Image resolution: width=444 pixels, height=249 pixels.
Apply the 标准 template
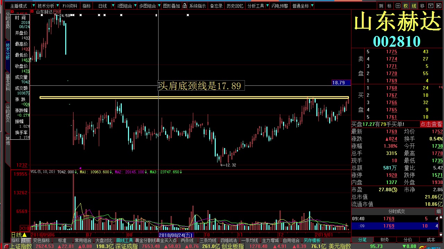[62, 240]
